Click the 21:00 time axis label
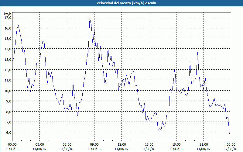The width and height of the screenshot is (243, 152). tap(204, 145)
